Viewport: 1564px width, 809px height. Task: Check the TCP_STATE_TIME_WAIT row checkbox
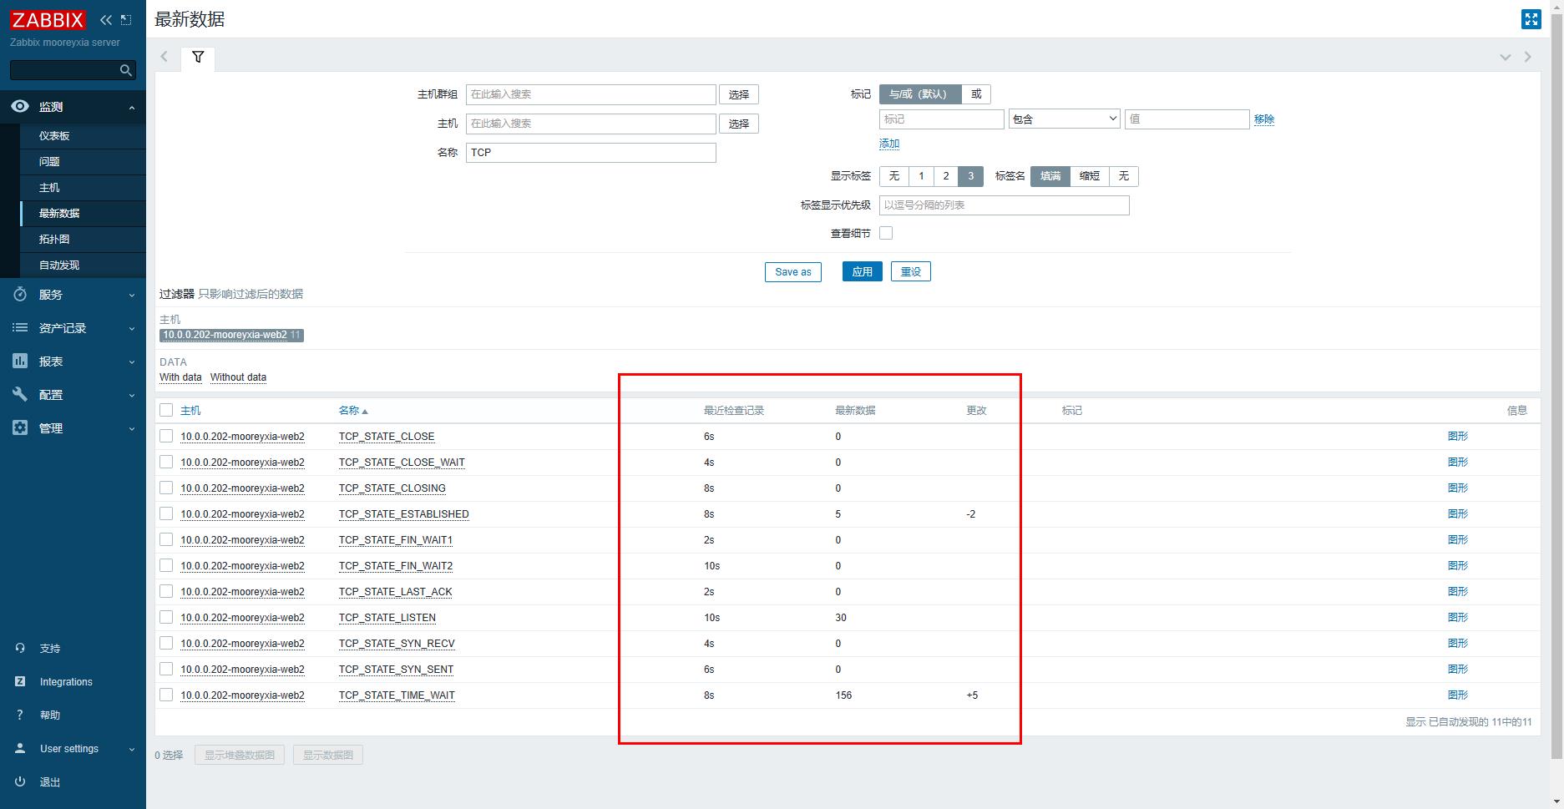coord(166,695)
